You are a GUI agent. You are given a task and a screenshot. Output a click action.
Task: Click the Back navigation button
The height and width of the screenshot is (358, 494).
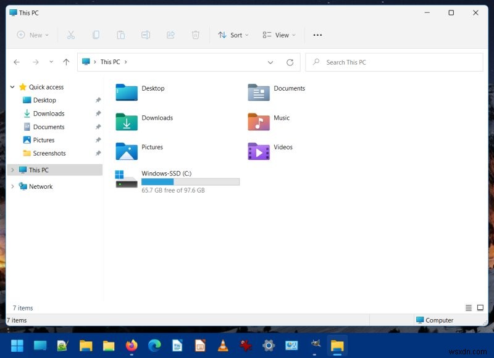(x=17, y=62)
